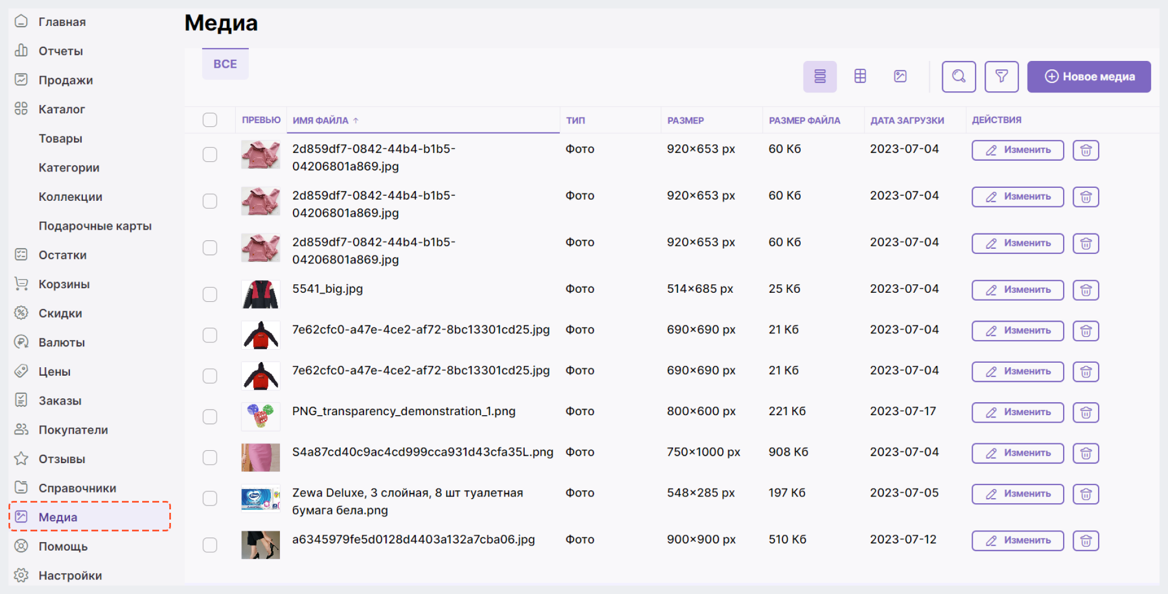Screen dimensions: 1168x594
Task: Click Изменить for 5541_big.jpg
Action: (x=1017, y=290)
